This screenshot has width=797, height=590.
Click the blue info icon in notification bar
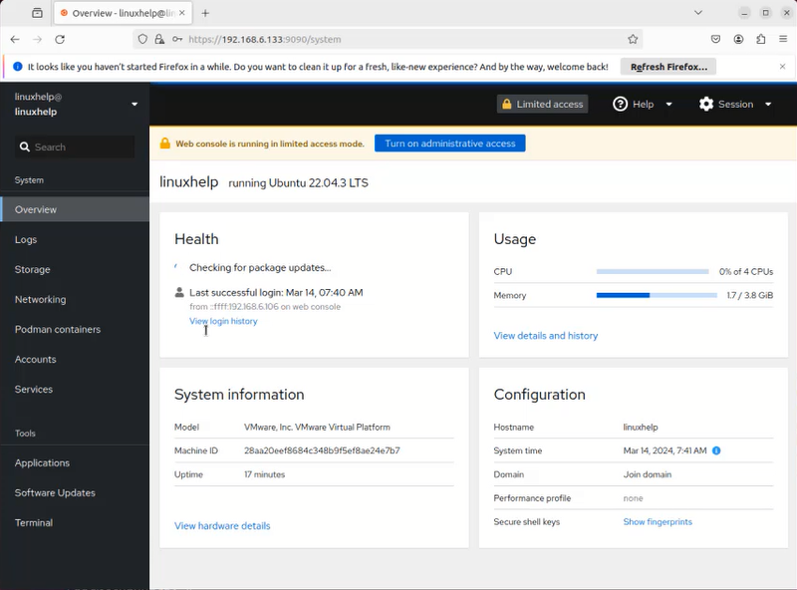click(x=18, y=67)
